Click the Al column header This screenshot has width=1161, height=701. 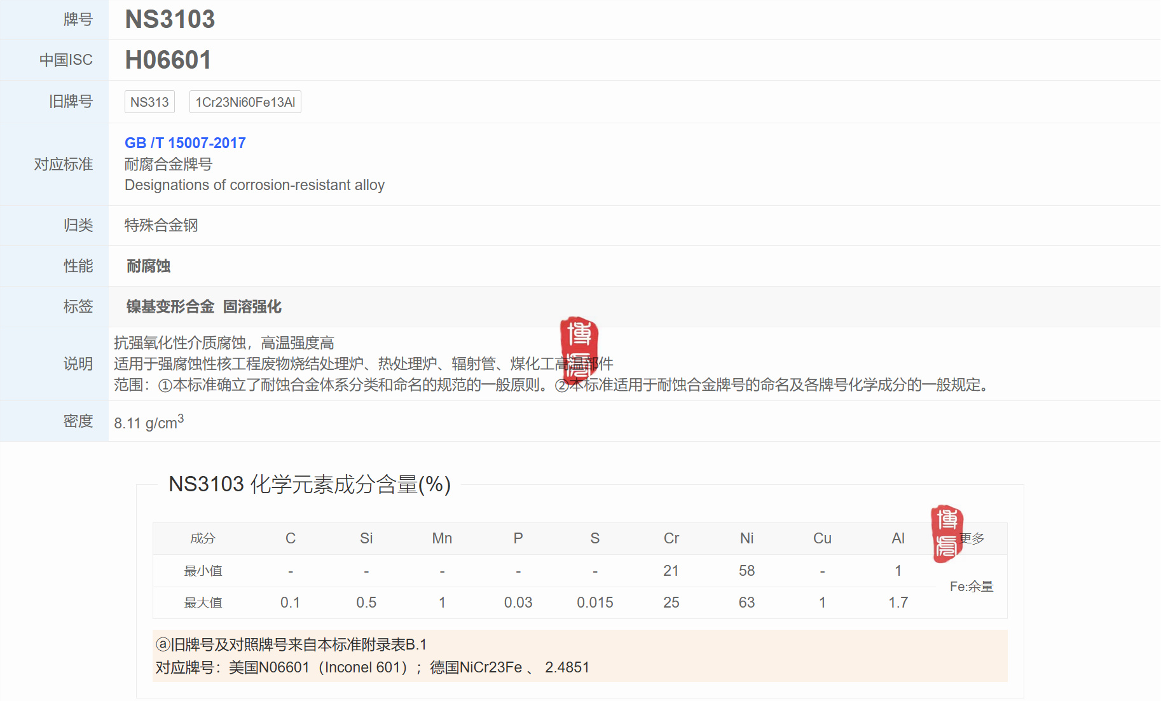click(x=898, y=538)
